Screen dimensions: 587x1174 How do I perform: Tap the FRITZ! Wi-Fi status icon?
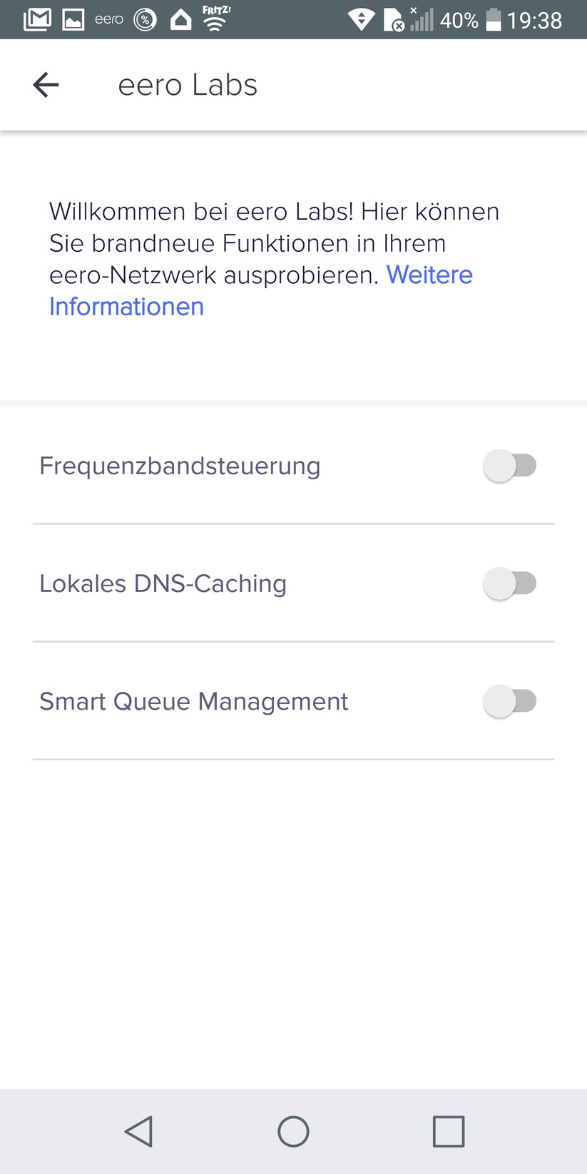[216, 19]
